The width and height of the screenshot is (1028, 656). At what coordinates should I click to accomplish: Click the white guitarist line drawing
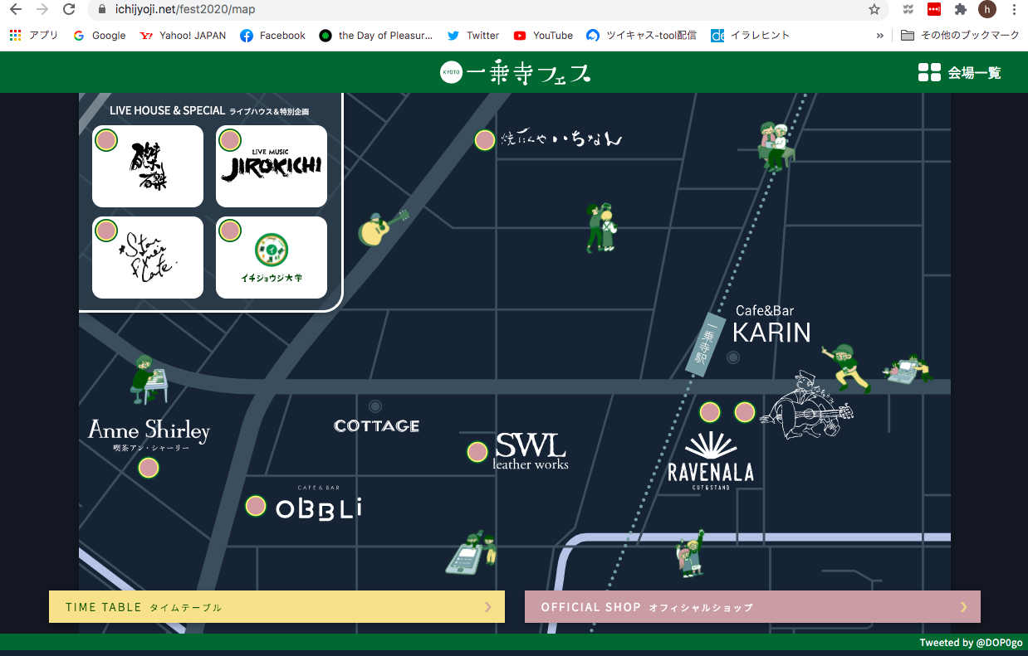click(x=806, y=404)
